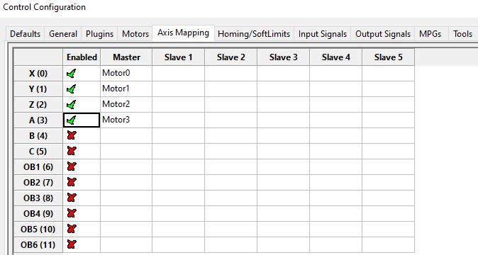This screenshot has height=255, width=478.
Task: Open the Homing/SoftLimits tab
Action: coord(254,34)
